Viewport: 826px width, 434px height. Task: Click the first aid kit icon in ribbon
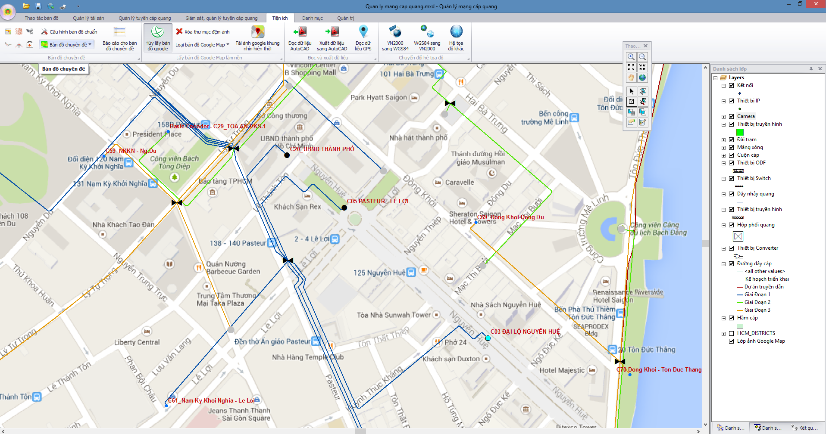[30, 44]
